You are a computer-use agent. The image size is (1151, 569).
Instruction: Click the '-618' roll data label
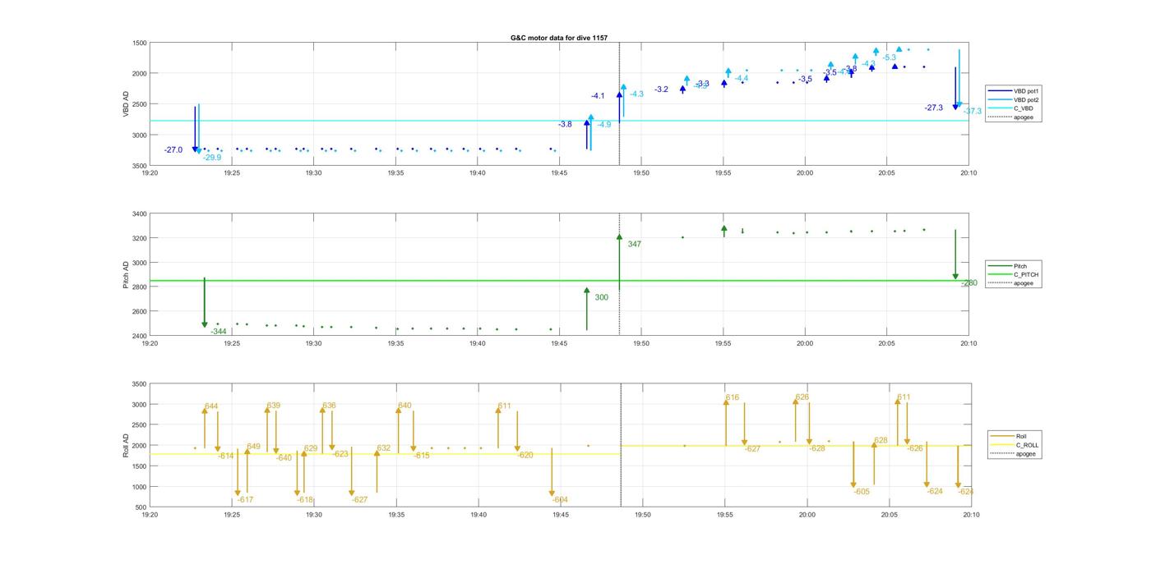coord(305,499)
